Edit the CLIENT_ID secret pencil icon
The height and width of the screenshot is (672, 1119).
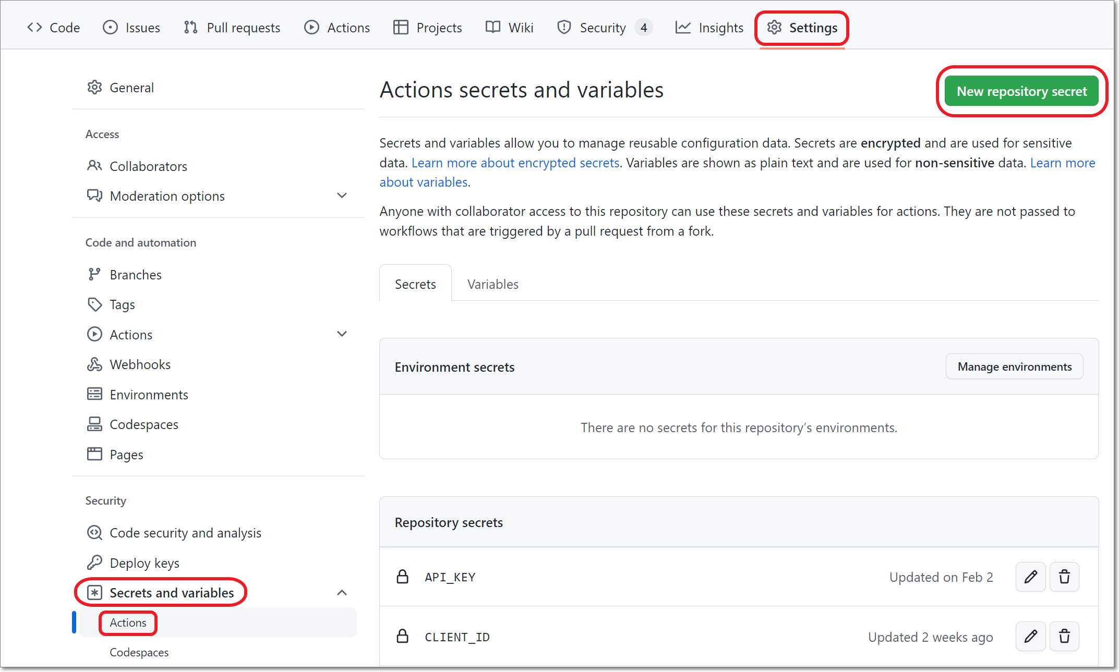pyautogui.click(x=1031, y=637)
